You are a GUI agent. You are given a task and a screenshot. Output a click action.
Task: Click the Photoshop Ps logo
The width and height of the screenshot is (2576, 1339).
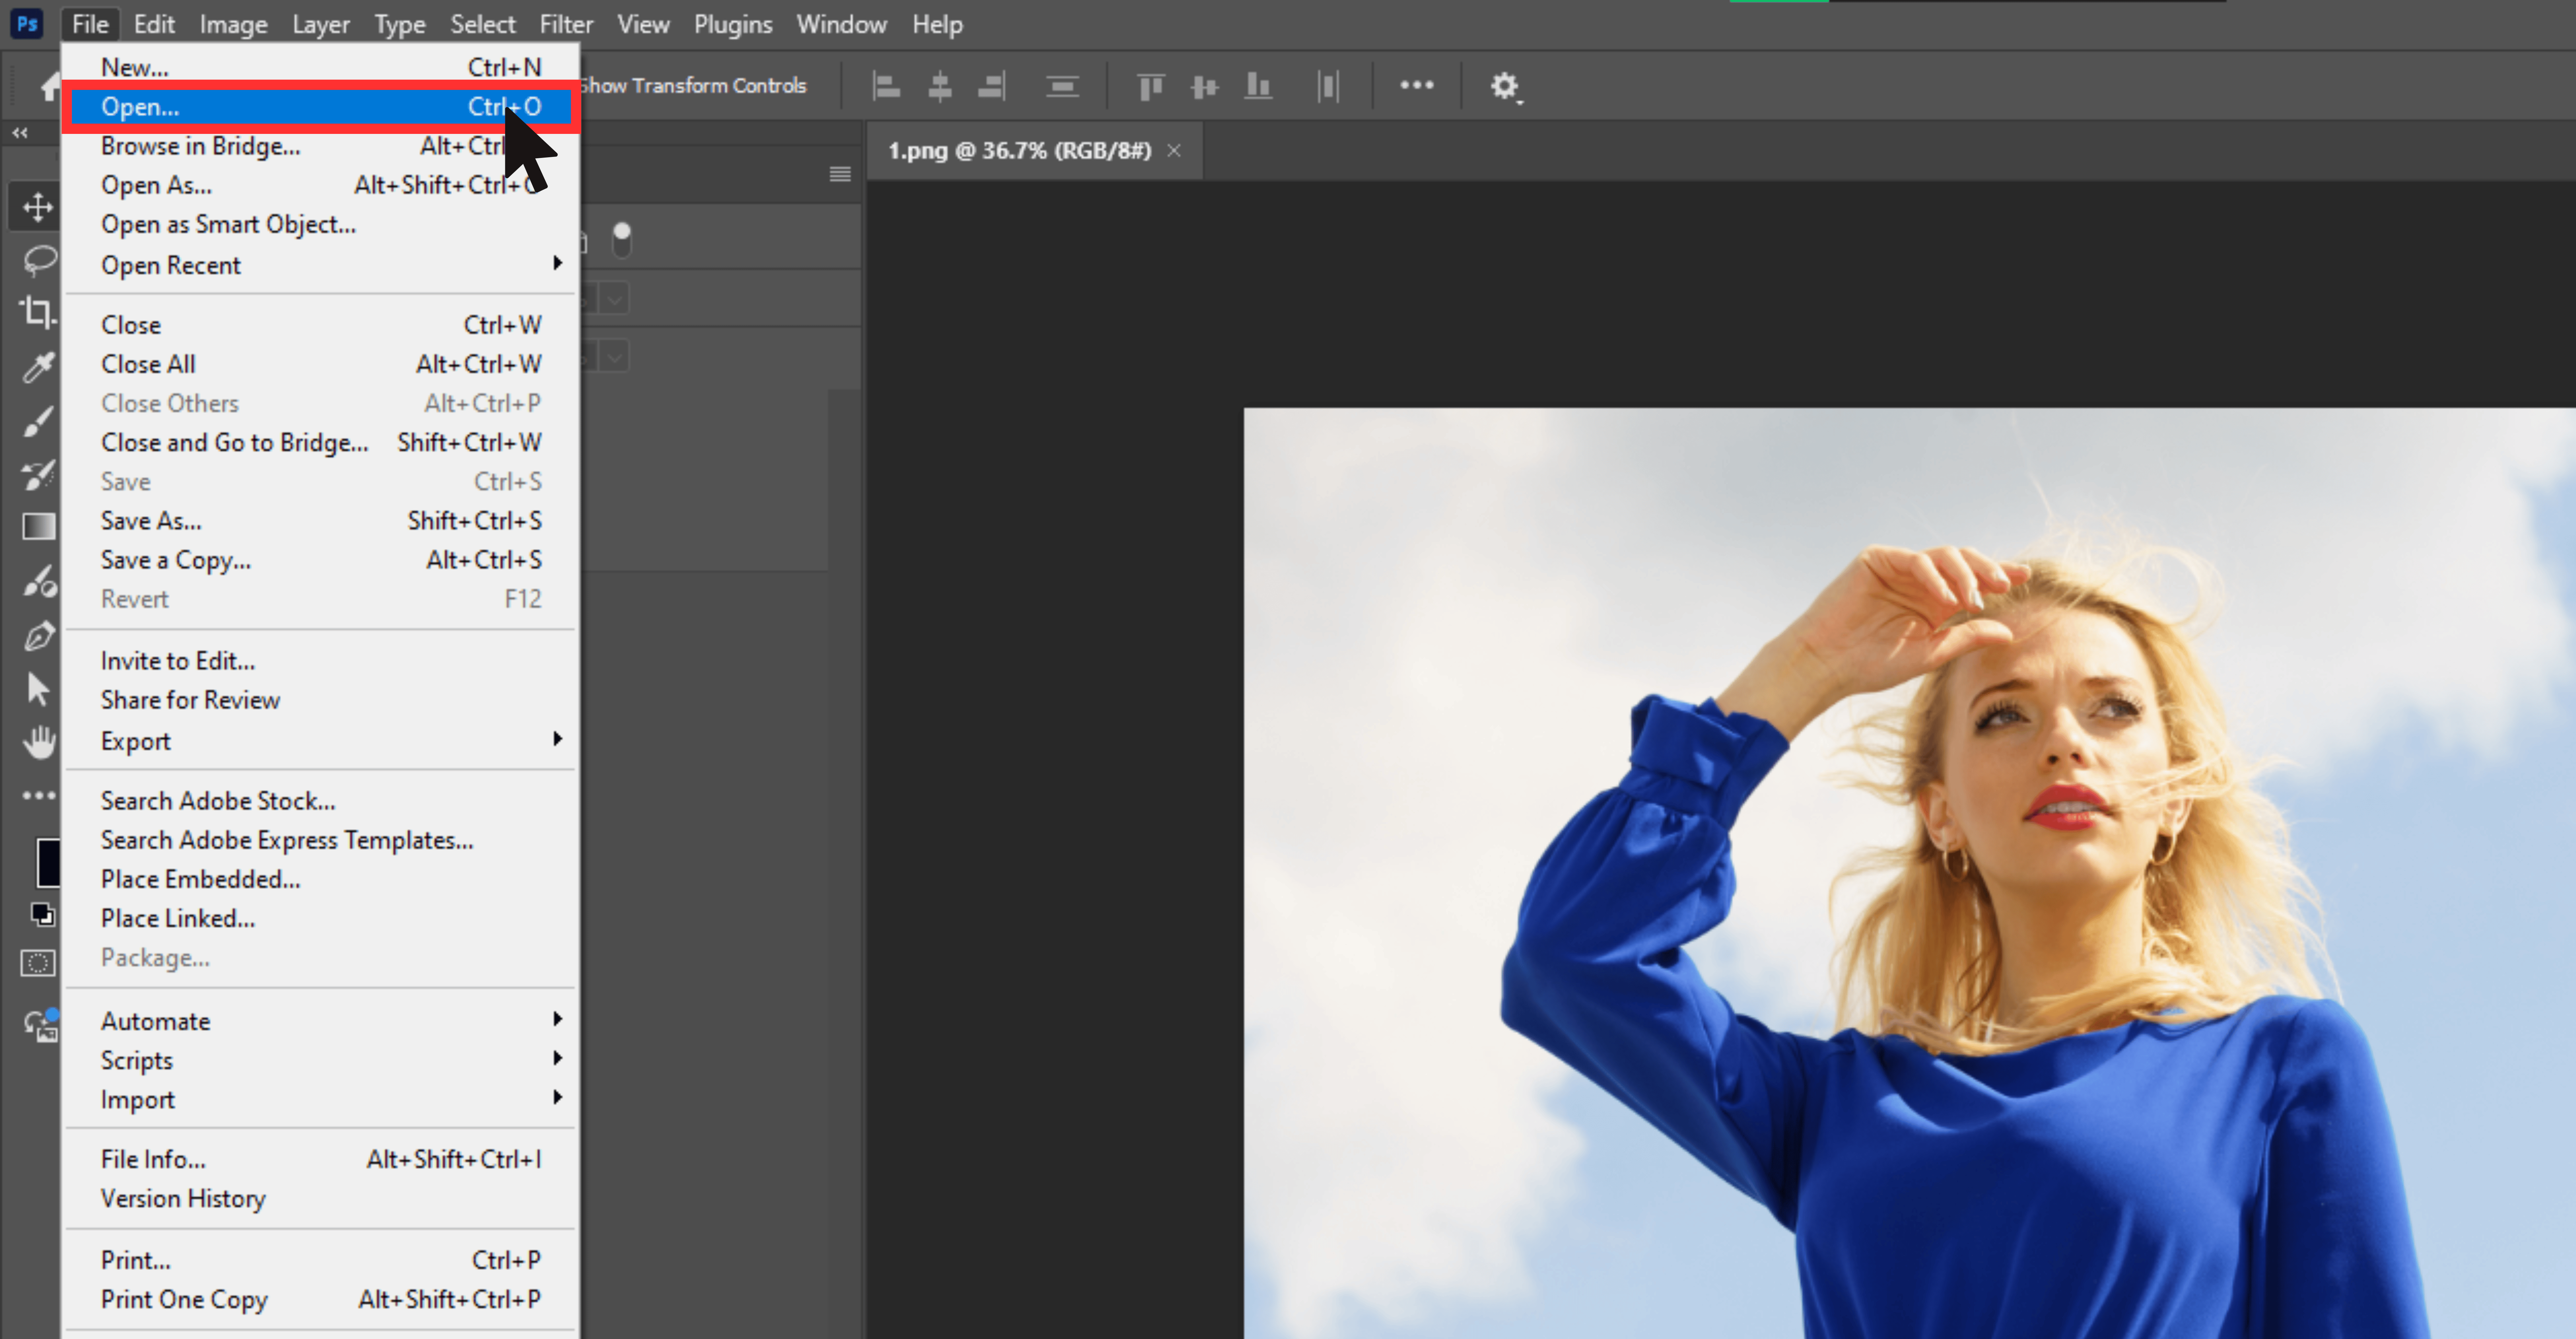27,24
